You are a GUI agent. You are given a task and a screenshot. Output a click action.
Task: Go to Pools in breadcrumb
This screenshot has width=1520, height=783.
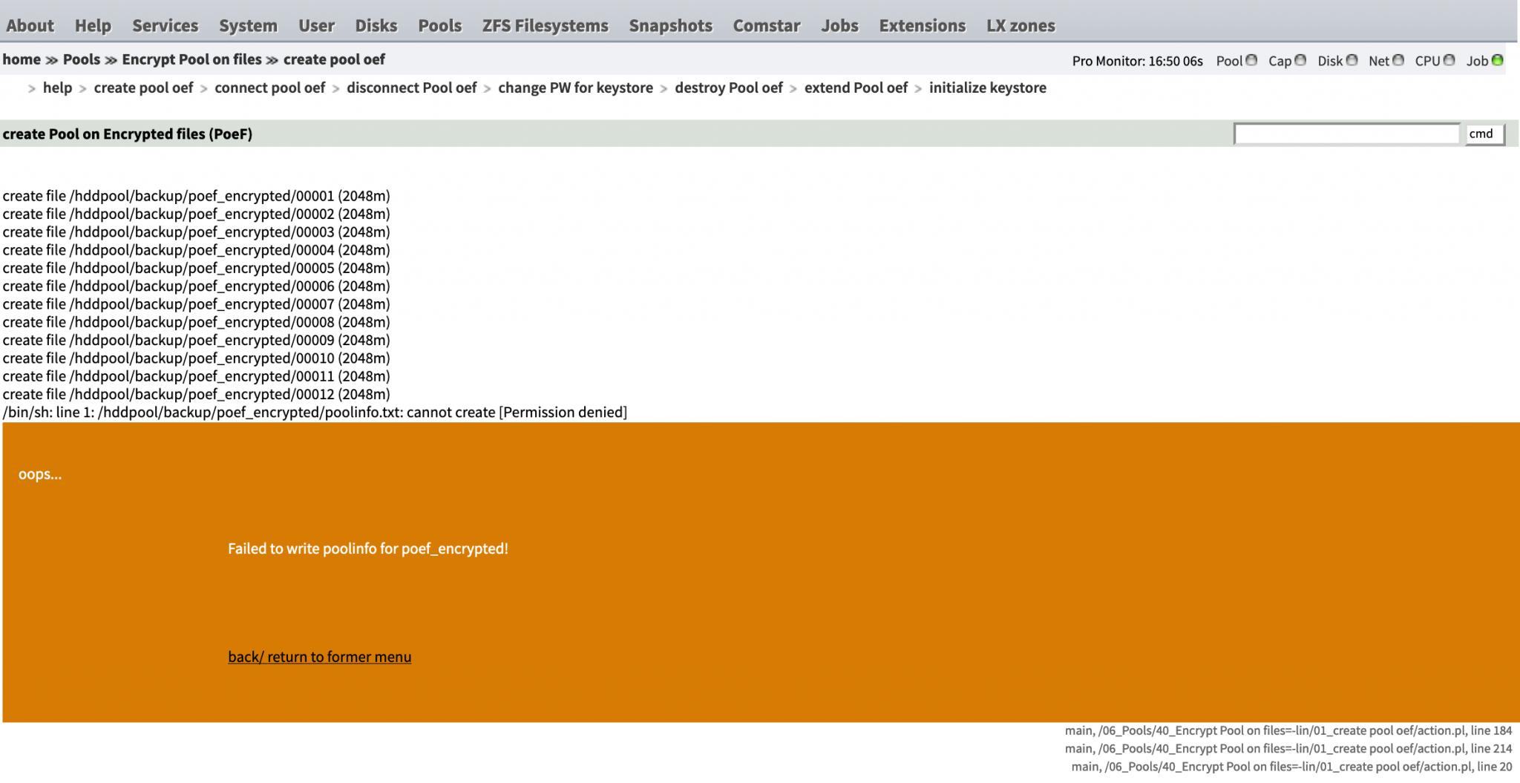pyautogui.click(x=82, y=59)
